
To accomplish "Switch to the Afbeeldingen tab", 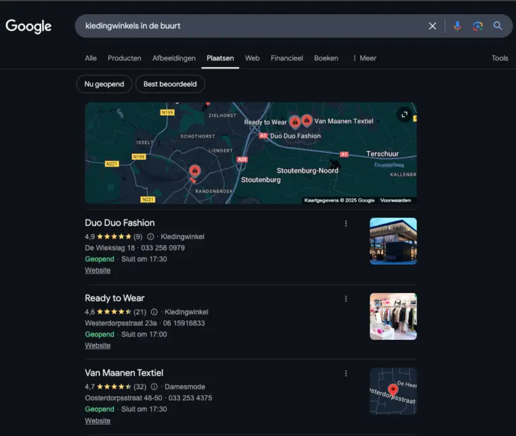I will [174, 58].
